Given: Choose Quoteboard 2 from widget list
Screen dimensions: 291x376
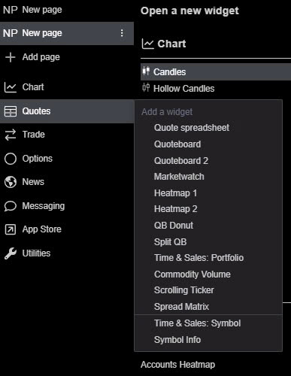Looking at the screenshot, I should click(x=181, y=161).
